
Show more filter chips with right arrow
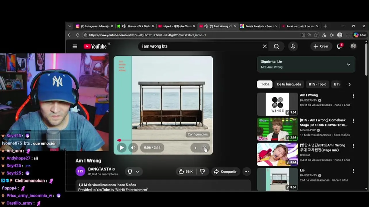(349, 84)
